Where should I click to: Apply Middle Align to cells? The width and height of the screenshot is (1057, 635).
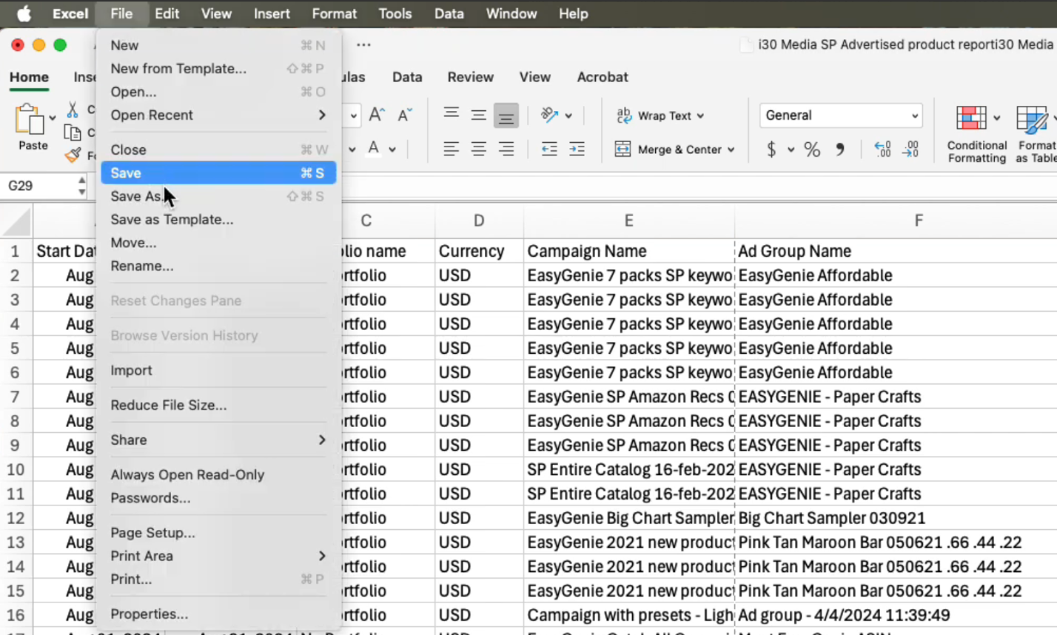tap(479, 115)
